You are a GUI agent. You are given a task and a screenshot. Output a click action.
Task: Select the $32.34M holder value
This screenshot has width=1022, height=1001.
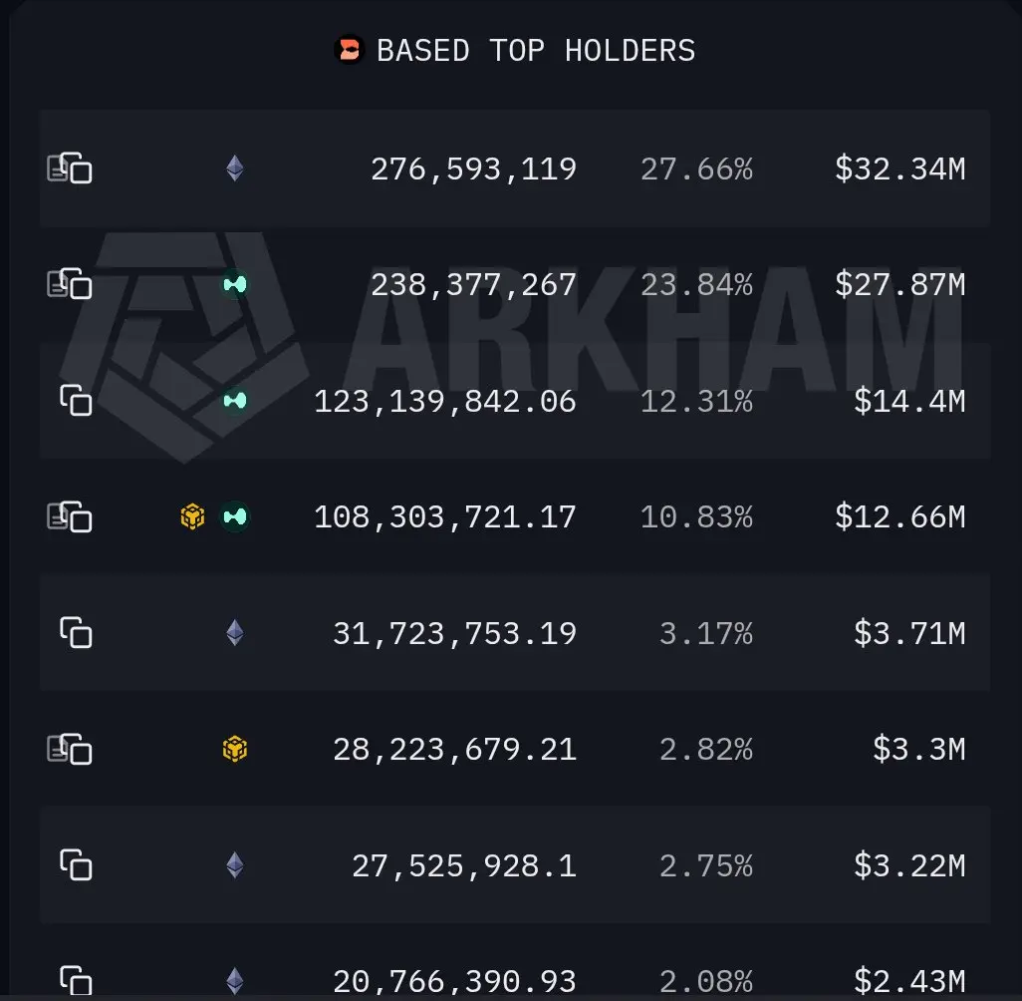click(x=900, y=168)
